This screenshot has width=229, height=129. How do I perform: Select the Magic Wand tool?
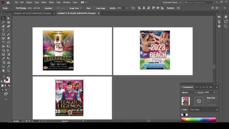coord(3,22)
